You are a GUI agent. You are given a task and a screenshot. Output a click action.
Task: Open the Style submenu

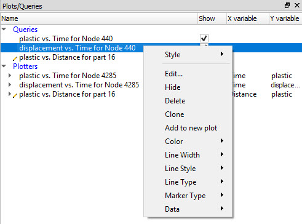188,55
